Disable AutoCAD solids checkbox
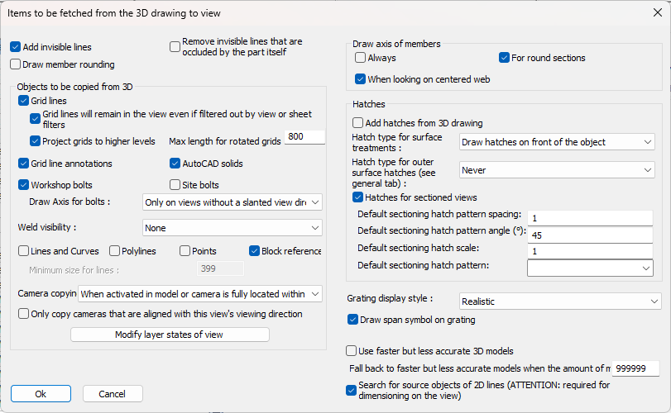 175,164
